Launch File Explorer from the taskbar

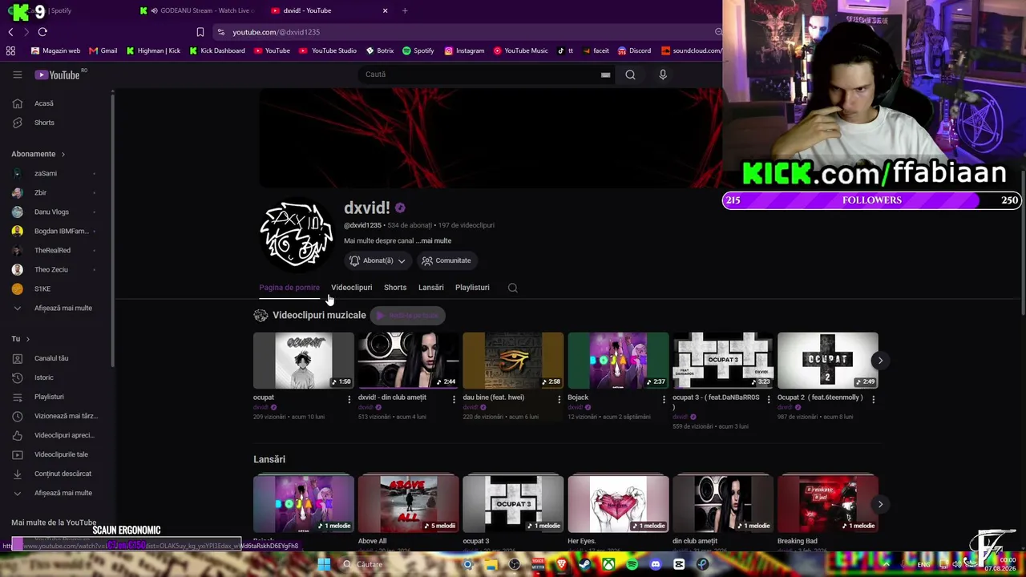click(491, 564)
